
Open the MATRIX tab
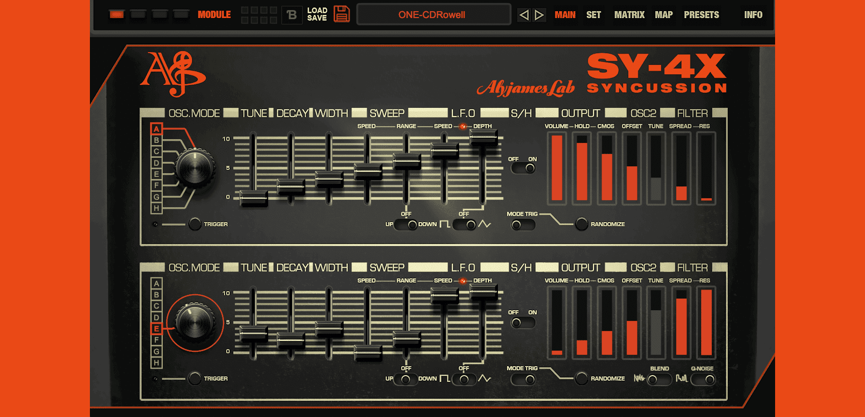pyautogui.click(x=629, y=15)
